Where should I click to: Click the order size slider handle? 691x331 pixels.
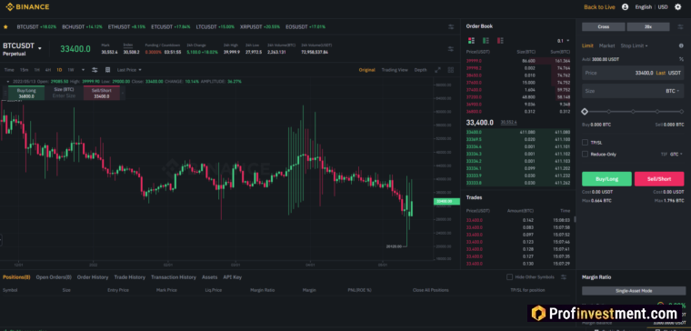(x=585, y=112)
